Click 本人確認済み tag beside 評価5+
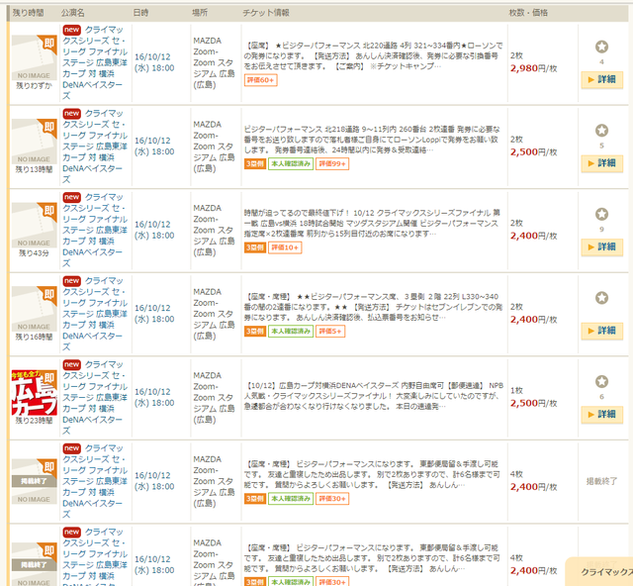 291,332
